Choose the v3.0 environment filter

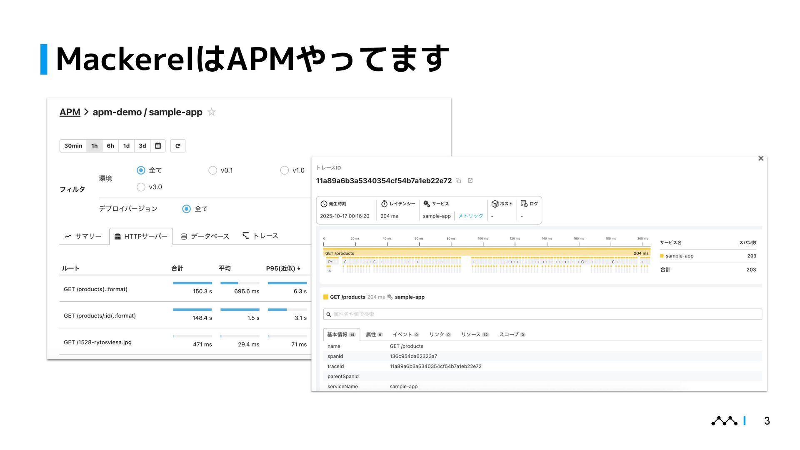pos(141,187)
